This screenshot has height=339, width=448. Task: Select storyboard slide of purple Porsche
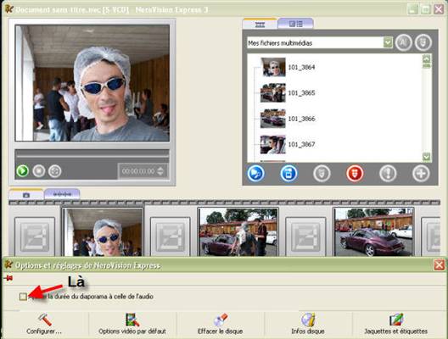(x=373, y=232)
